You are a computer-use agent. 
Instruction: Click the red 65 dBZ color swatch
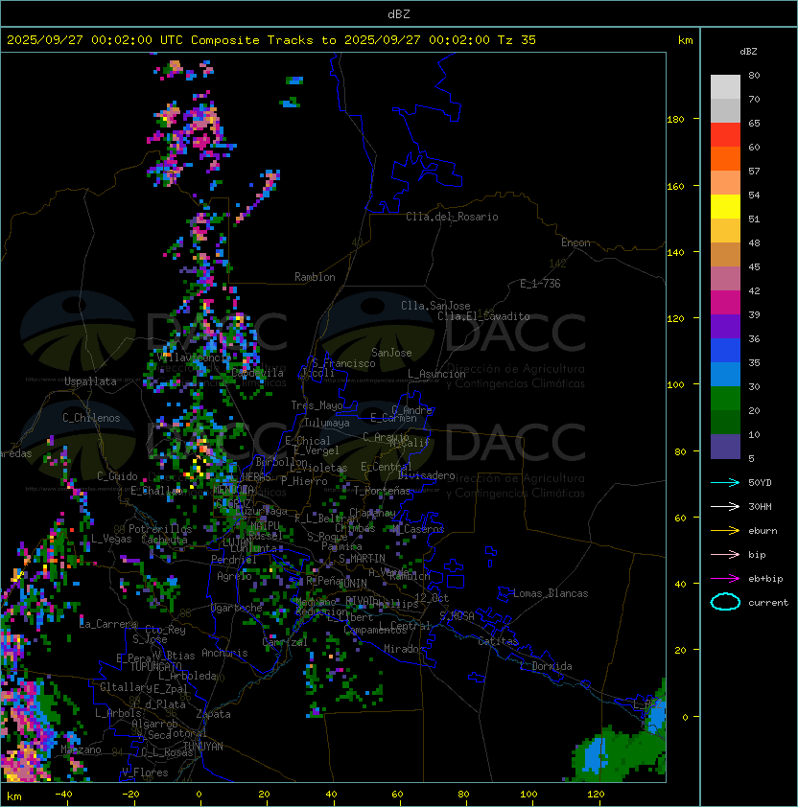click(x=725, y=135)
